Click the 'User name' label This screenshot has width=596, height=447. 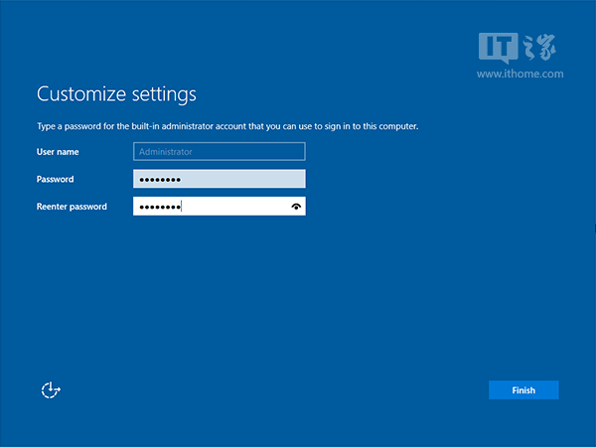58,152
